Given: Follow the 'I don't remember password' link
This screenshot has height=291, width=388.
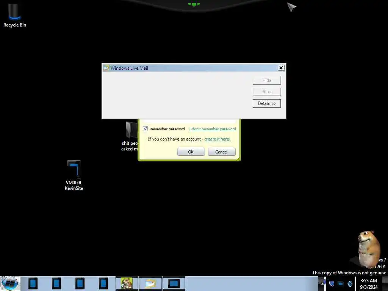Looking at the screenshot, I should [213, 129].
